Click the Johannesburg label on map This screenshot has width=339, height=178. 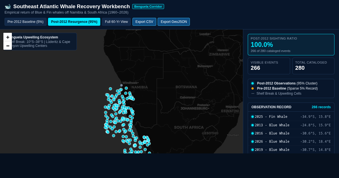(x=195, y=108)
